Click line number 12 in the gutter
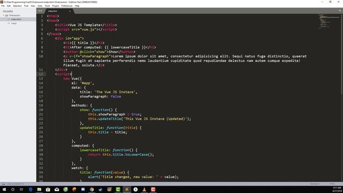The height and width of the screenshot is (193, 343). click(x=41, y=74)
